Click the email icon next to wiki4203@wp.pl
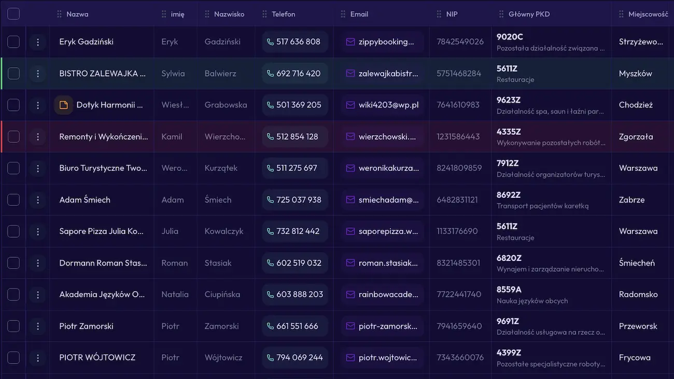674x379 pixels. [350, 105]
